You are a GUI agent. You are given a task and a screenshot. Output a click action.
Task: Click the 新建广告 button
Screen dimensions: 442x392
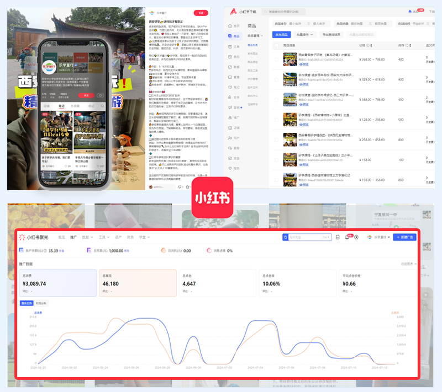[405, 237]
